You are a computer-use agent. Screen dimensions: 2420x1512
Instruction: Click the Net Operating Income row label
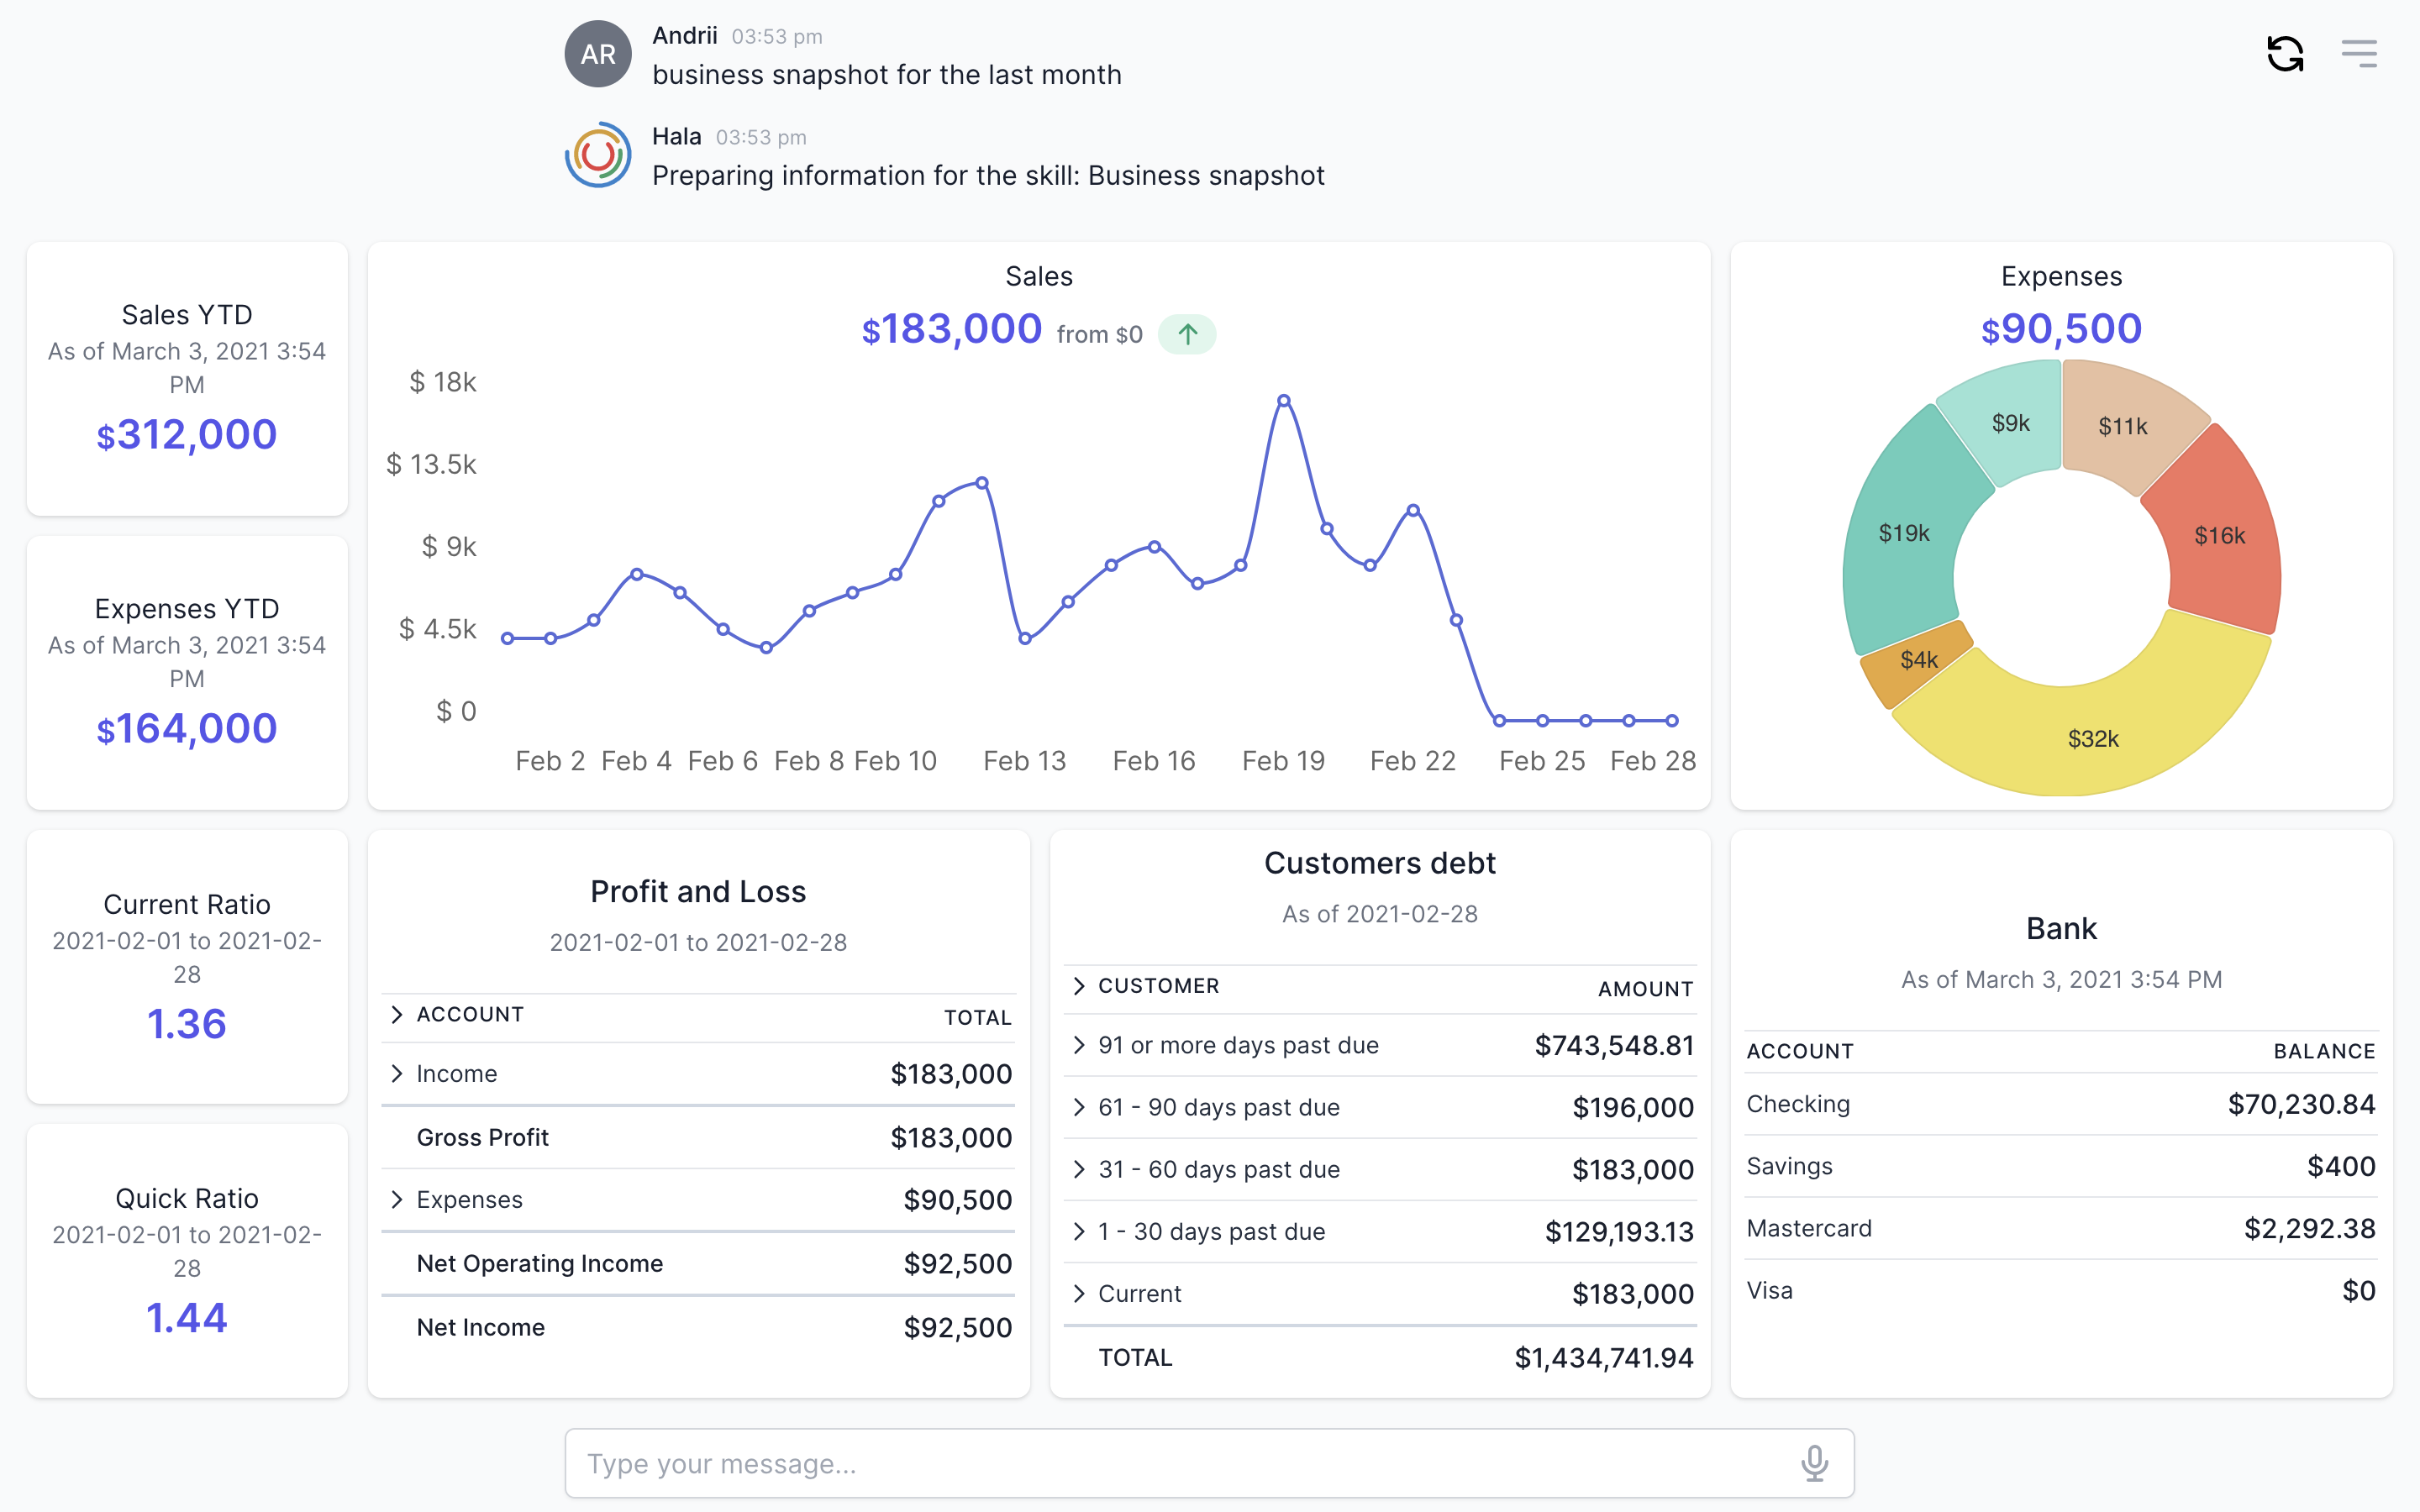(539, 1263)
